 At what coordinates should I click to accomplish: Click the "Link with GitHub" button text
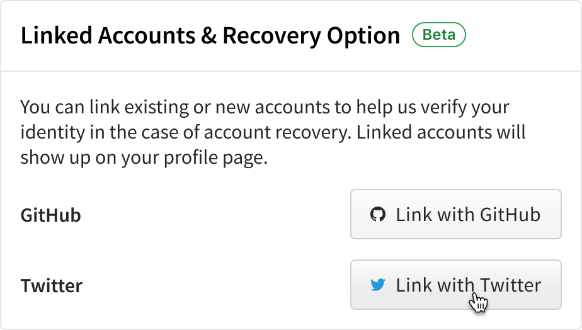[x=468, y=215]
